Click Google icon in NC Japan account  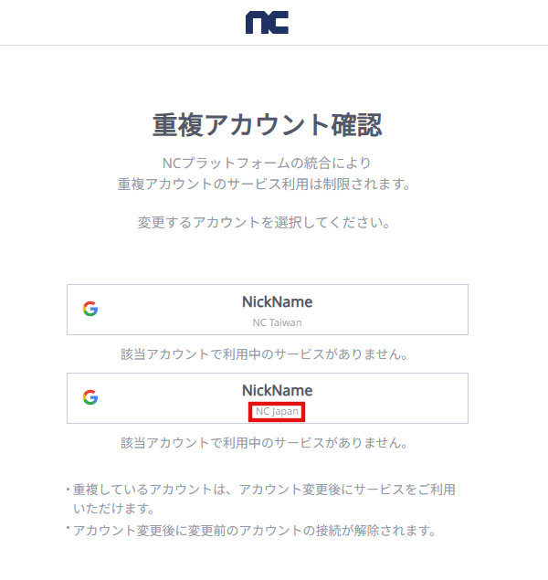[90, 397]
